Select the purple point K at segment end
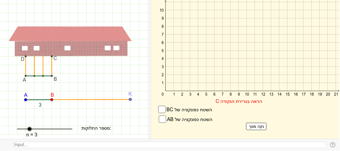Screen dimensions: 340x151 (x=130, y=99)
